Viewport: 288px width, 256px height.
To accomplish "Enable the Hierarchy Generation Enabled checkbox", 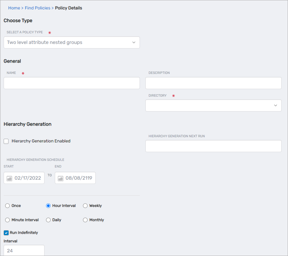I will pos(6,141).
